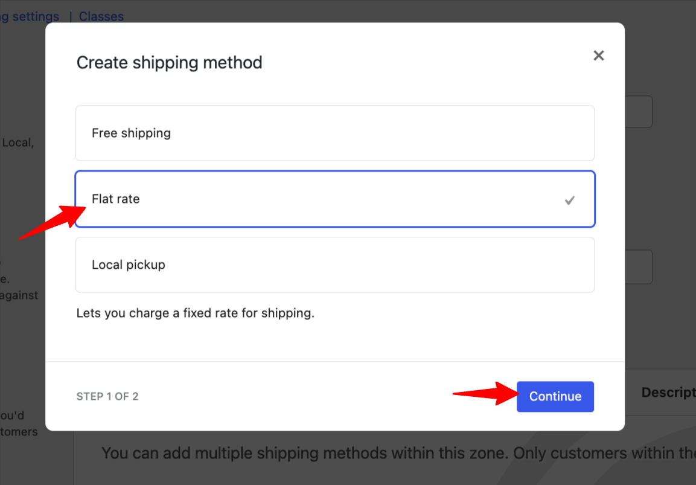Pick the Local pickup option
This screenshot has width=696, height=485.
[x=335, y=265]
